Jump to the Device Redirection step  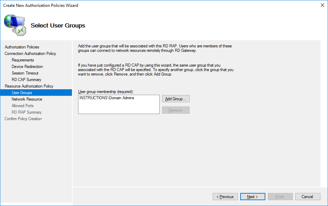pos(27,67)
